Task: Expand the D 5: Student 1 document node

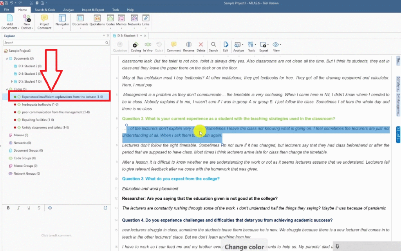Action: [x=11, y=81]
